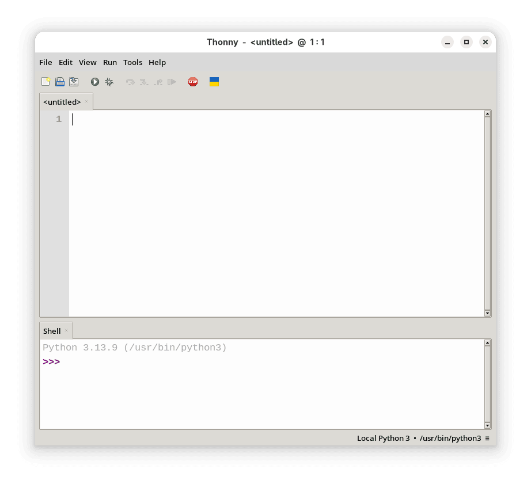531x484 pixels.
Task: Open interpreter menu showing Local Python 3
Action: (423, 438)
